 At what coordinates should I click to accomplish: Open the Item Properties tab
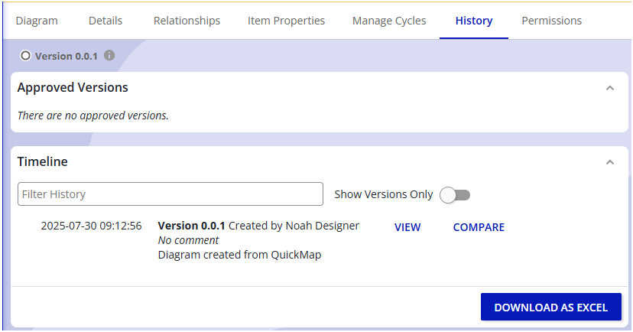coord(286,21)
